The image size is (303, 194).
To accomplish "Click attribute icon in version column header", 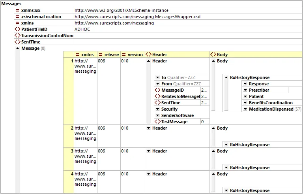I will point(124,55).
